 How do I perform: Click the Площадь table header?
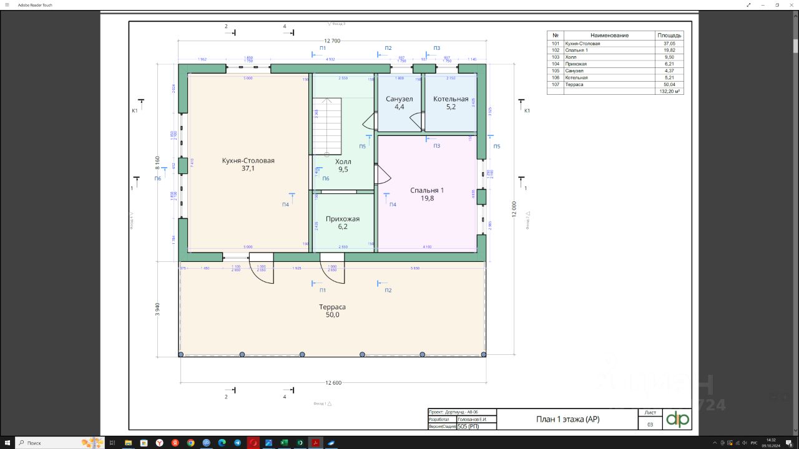tap(669, 36)
